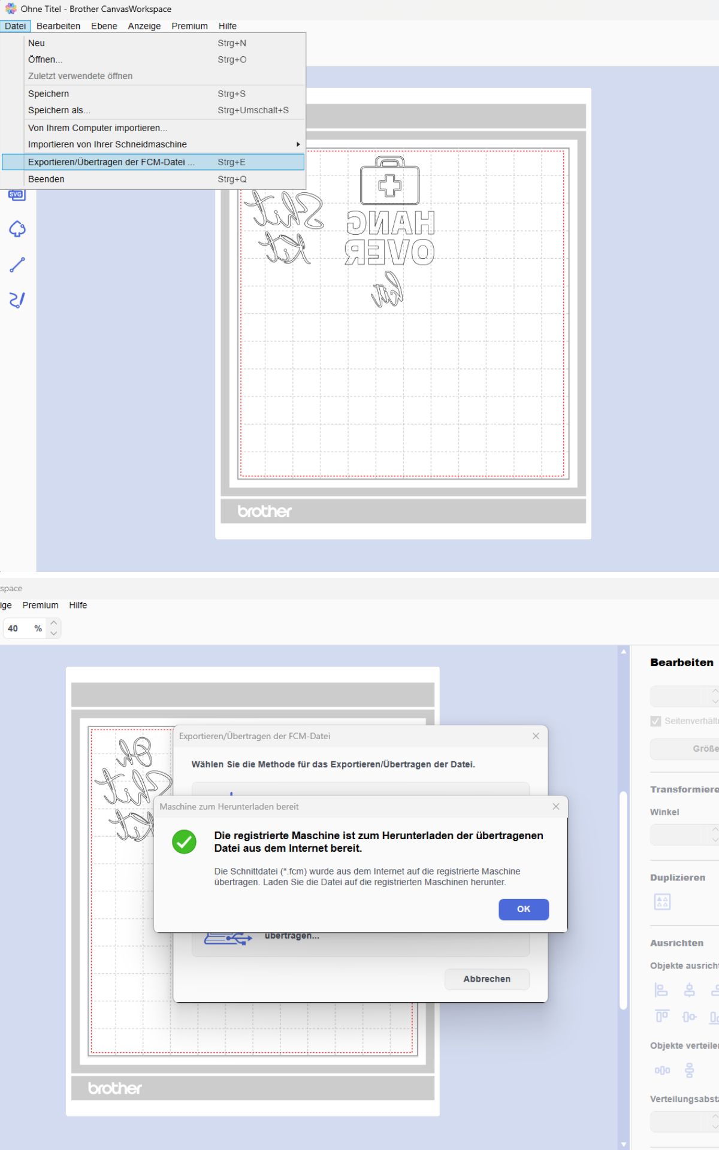The image size is (719, 1150).
Task: Select the straight line drawing tool
Action: [17, 265]
